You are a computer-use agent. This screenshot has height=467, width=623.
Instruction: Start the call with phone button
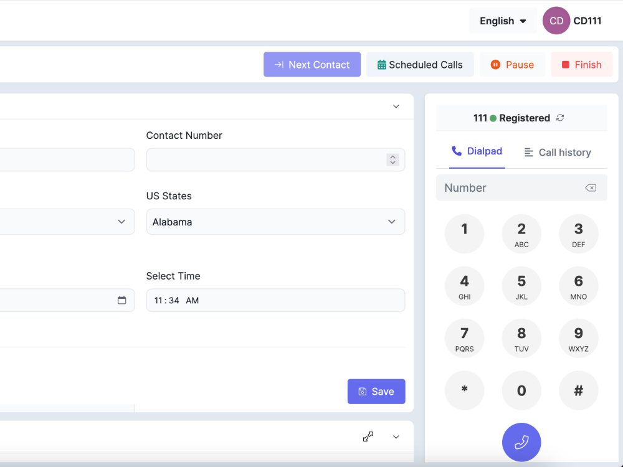pyautogui.click(x=521, y=442)
